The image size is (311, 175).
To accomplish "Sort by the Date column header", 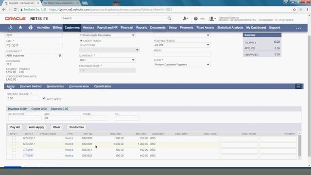I will pyautogui.click(x=29, y=134).
